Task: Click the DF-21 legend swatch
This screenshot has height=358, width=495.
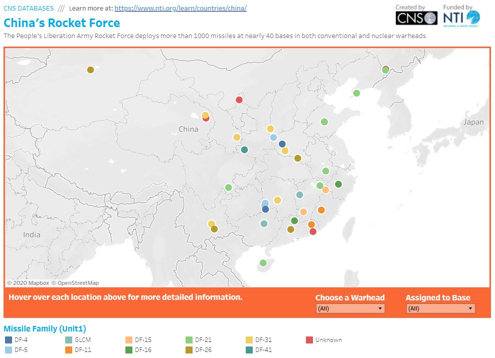Action: point(189,340)
